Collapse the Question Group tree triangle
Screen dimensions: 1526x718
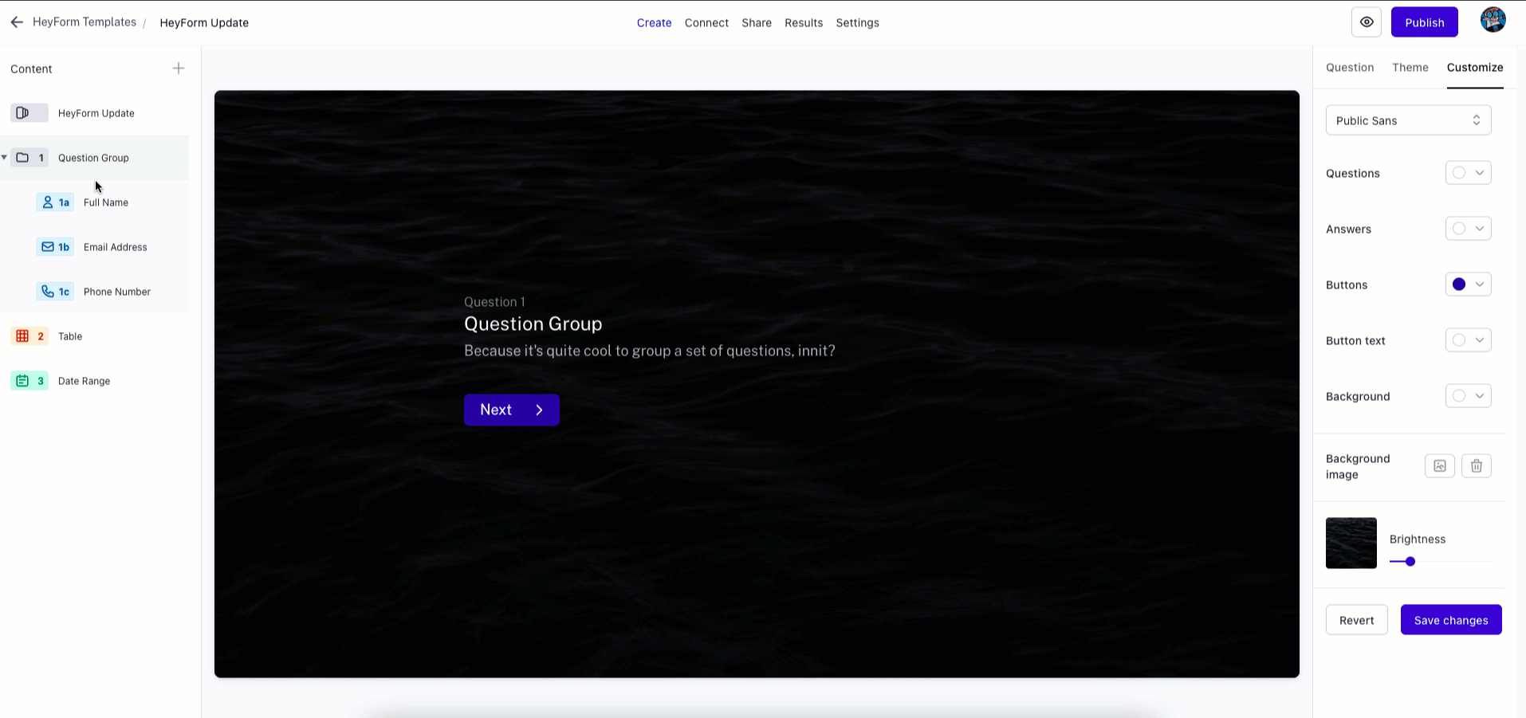click(x=5, y=158)
